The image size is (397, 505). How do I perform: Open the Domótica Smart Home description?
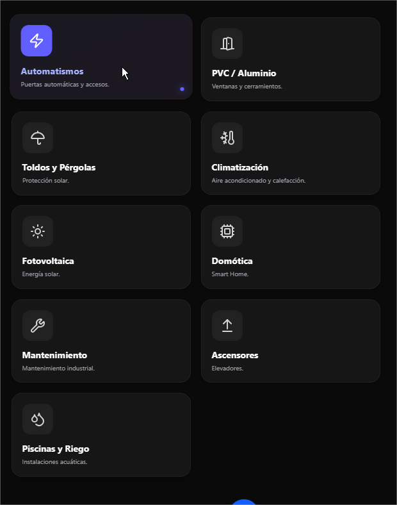point(230,274)
